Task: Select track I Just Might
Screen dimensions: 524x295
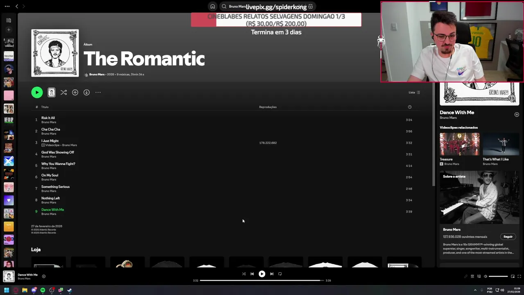Action: [x=226, y=143]
